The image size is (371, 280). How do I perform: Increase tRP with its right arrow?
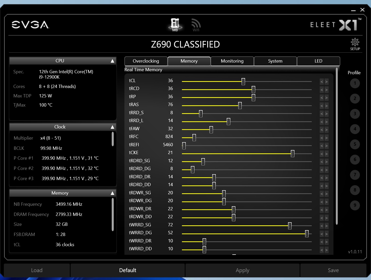click(x=326, y=98)
